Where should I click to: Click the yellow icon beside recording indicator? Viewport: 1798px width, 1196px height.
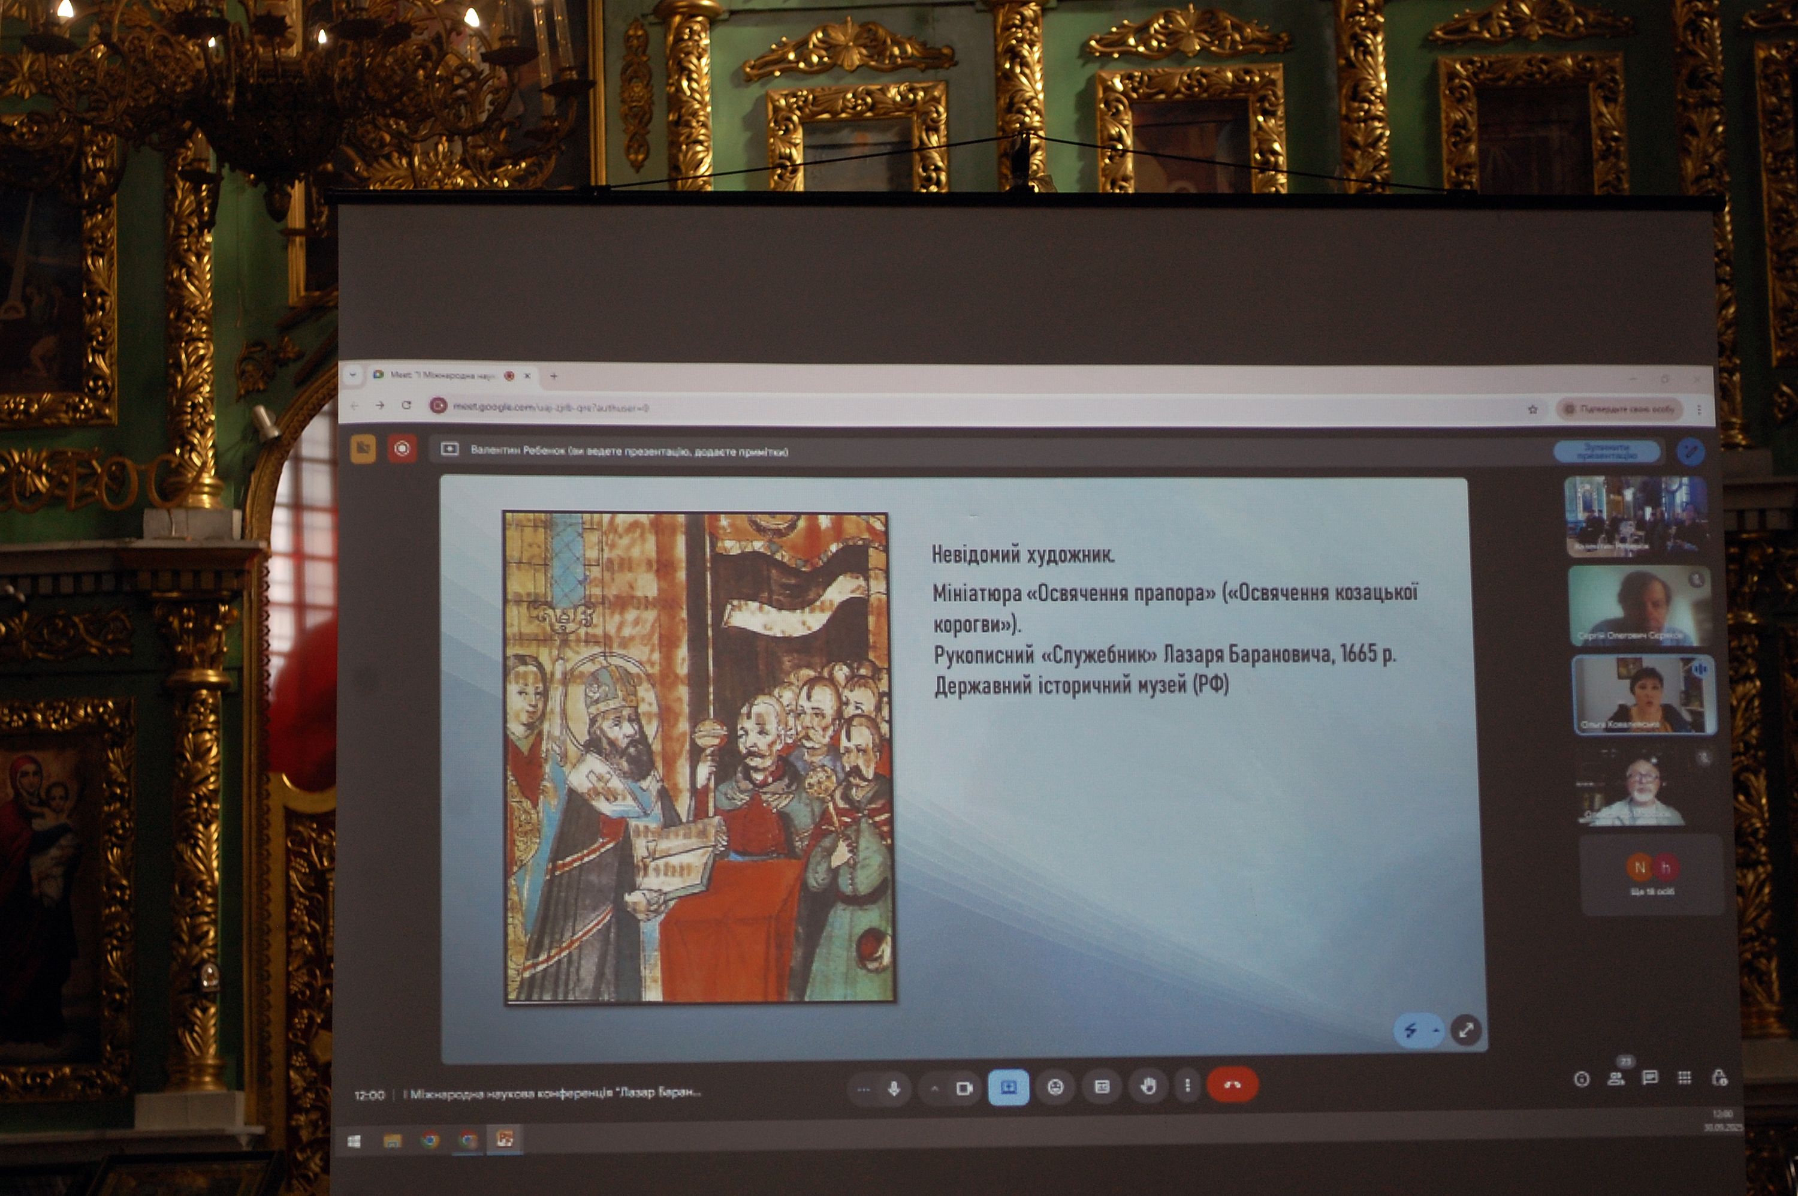tap(363, 448)
